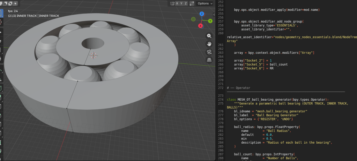Screen dimensions: 357x161
Task: Click the negative Y gizmo circle
Action: click(193, 19)
